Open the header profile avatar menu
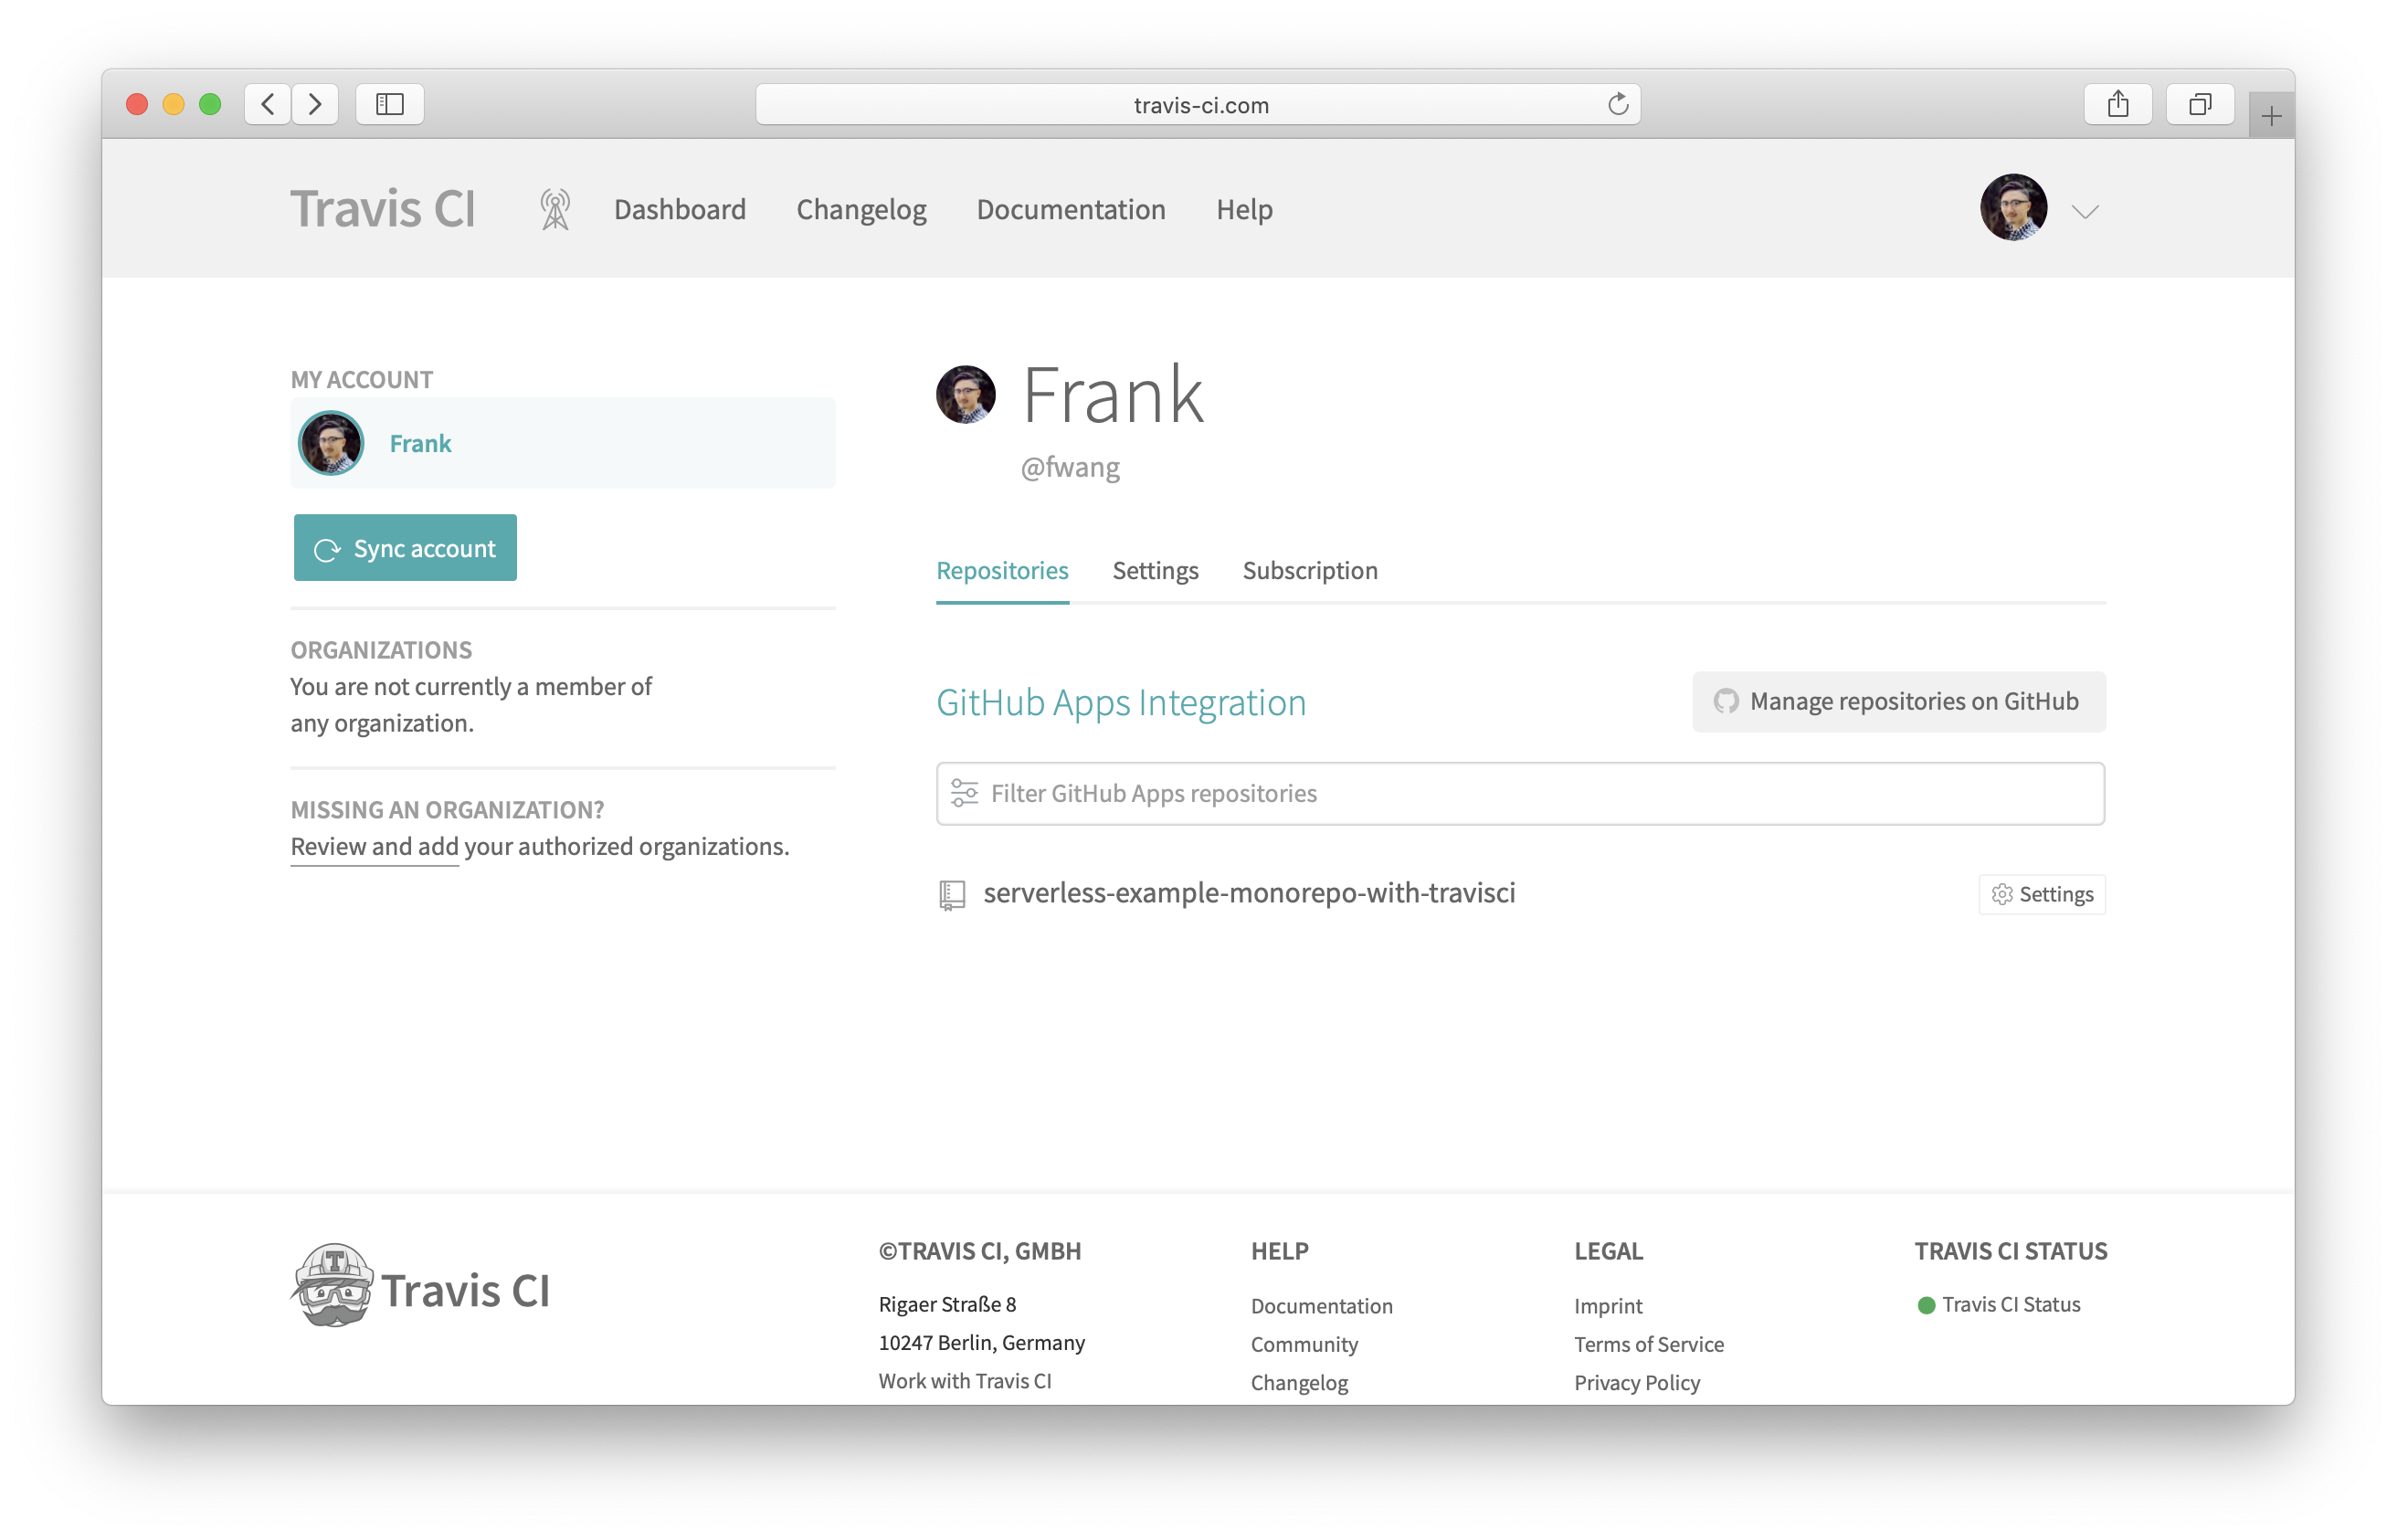2397x1540 pixels. [x=2013, y=208]
